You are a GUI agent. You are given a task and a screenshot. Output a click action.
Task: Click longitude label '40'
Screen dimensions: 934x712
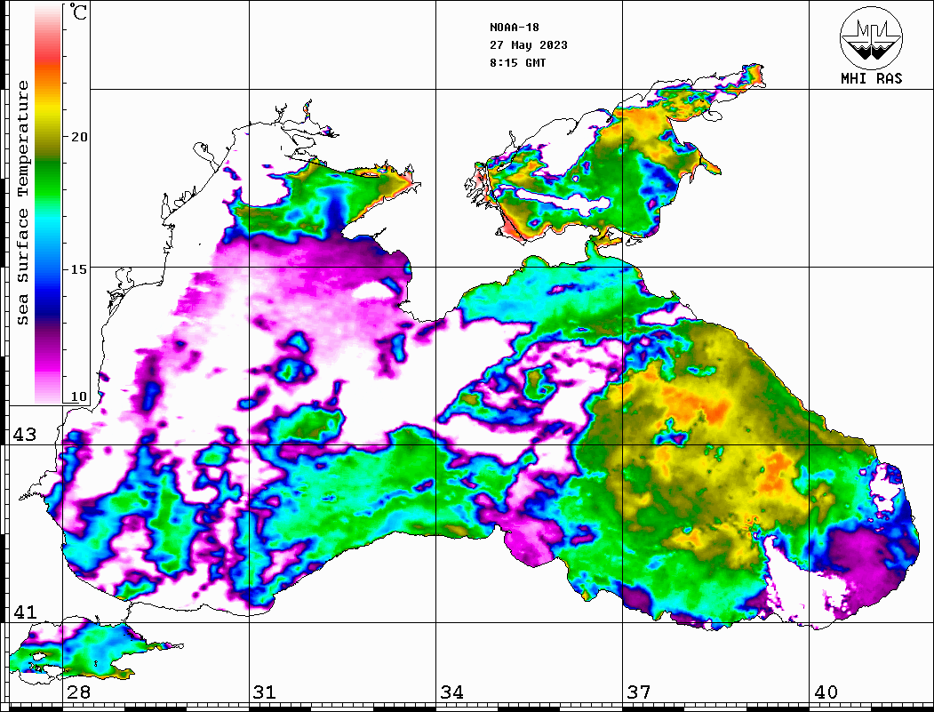point(826,692)
